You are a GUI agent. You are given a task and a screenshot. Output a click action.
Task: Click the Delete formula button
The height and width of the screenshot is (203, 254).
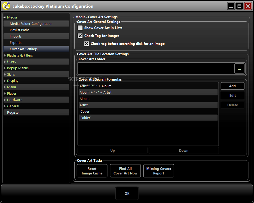pos(232,105)
